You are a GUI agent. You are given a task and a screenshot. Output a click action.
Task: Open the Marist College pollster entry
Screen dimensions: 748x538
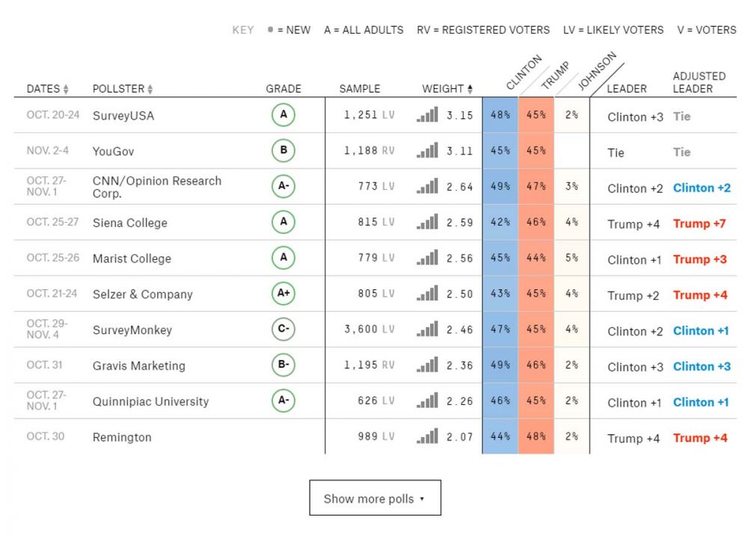tap(132, 259)
